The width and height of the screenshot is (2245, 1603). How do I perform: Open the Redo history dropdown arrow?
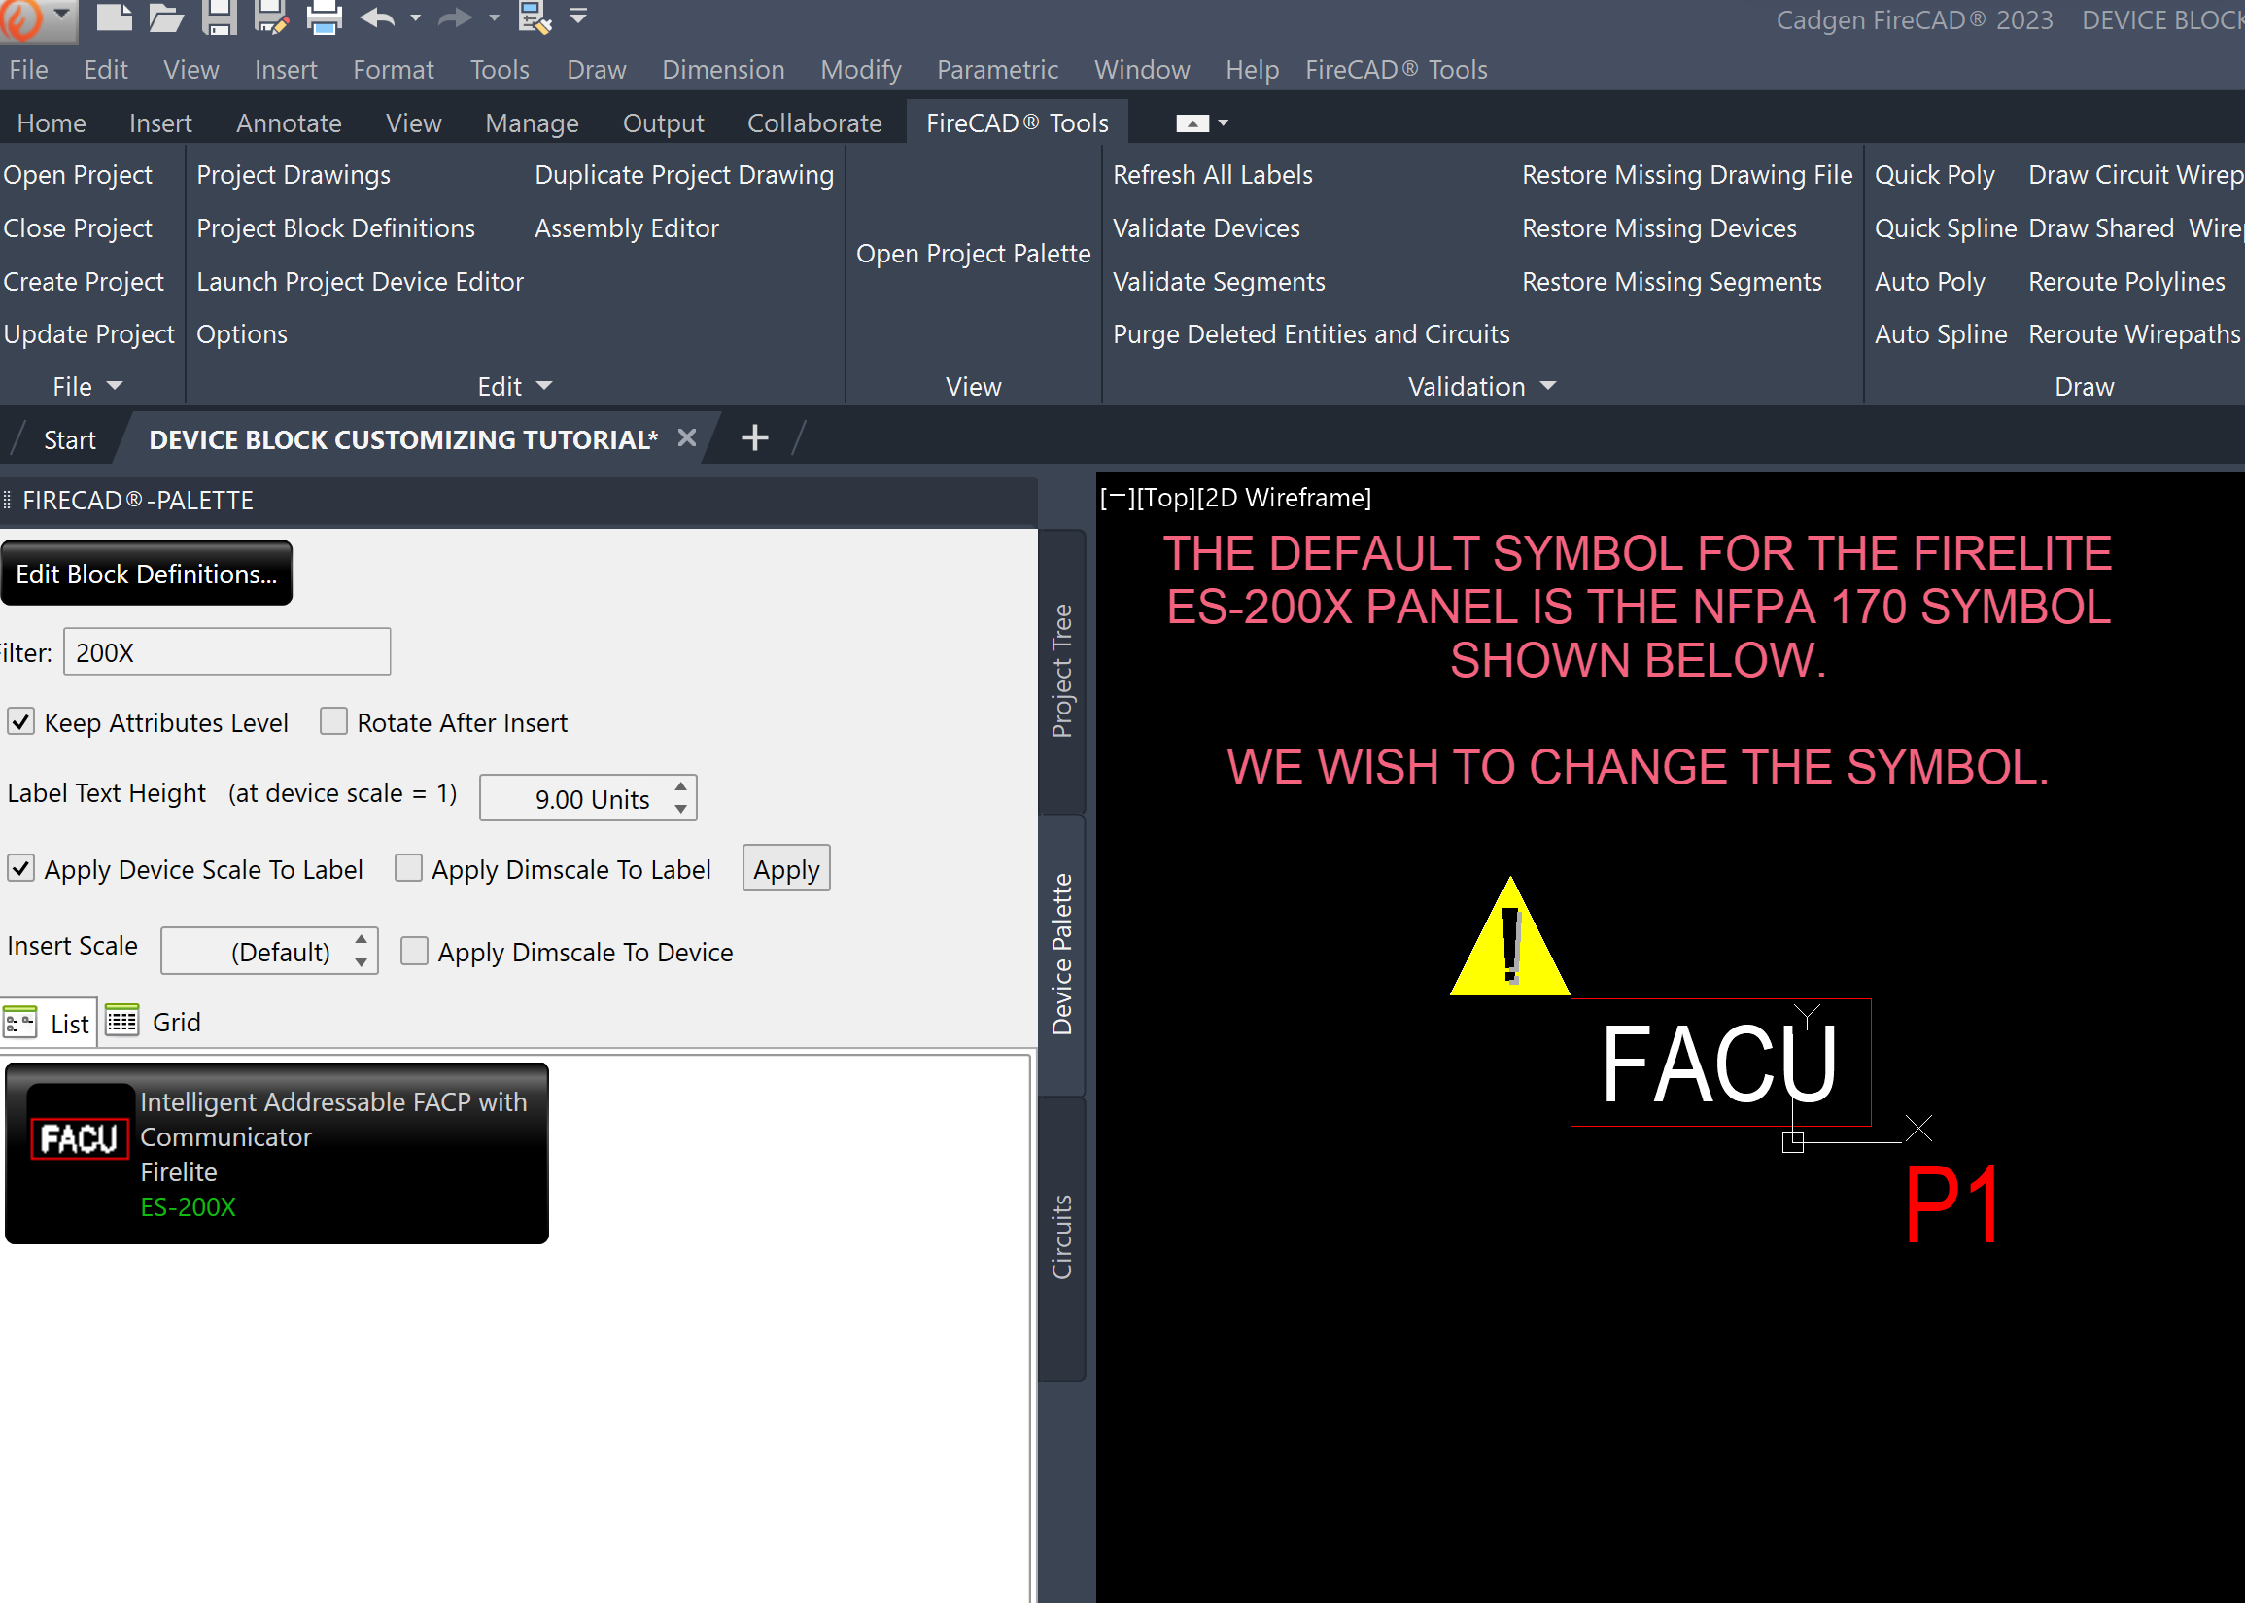(x=495, y=17)
